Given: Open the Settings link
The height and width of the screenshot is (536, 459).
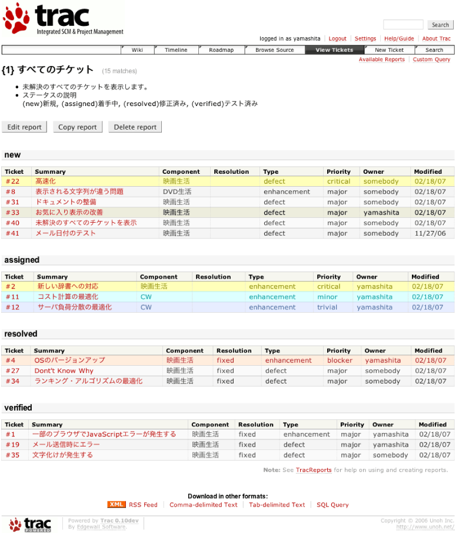Looking at the screenshot, I should click(x=365, y=39).
